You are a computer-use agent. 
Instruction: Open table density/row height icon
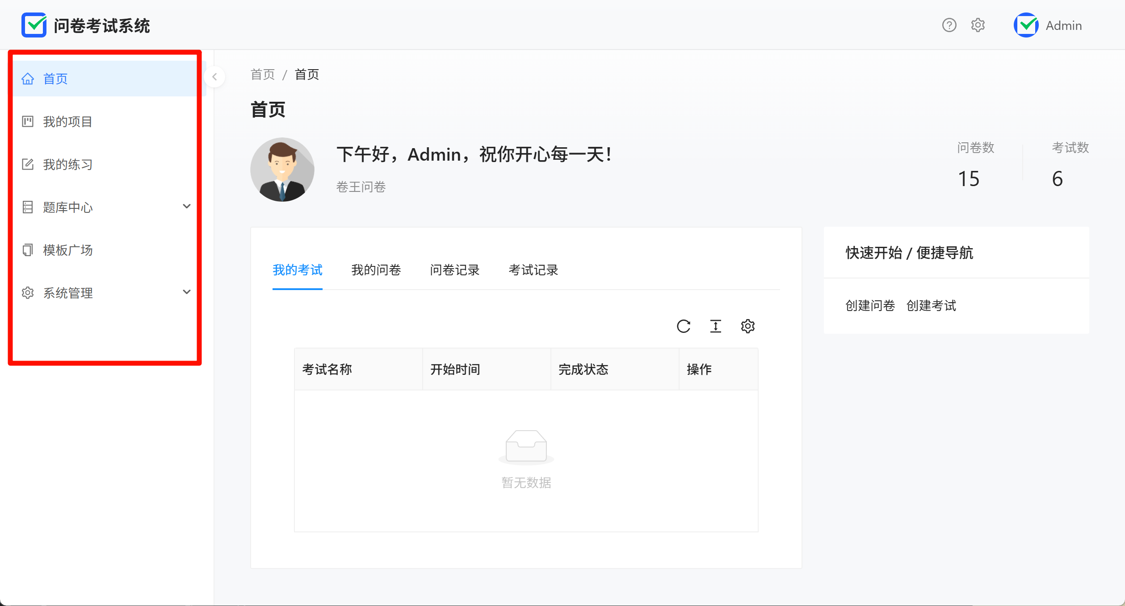(716, 326)
